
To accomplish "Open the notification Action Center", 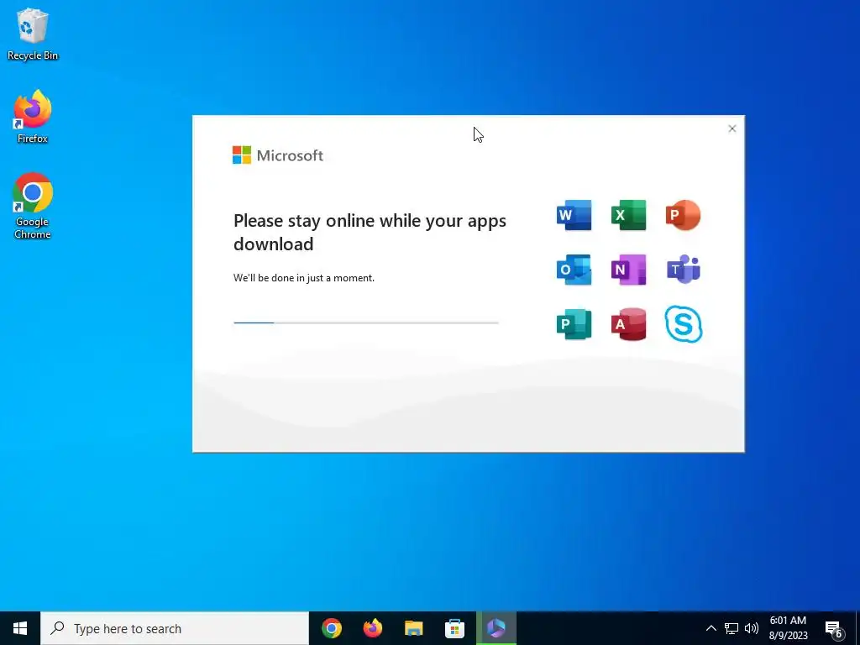I will coord(834,628).
